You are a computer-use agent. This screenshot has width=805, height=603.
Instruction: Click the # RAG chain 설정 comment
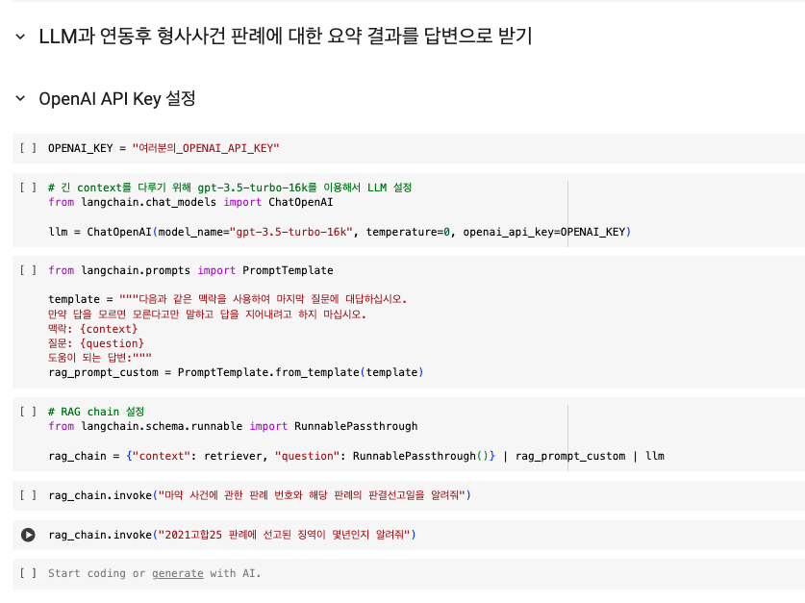96,412
